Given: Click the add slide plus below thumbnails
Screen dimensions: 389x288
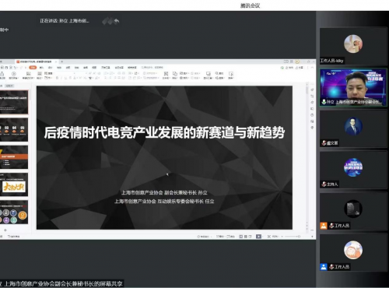Looking at the screenshot, I should 5,230.
